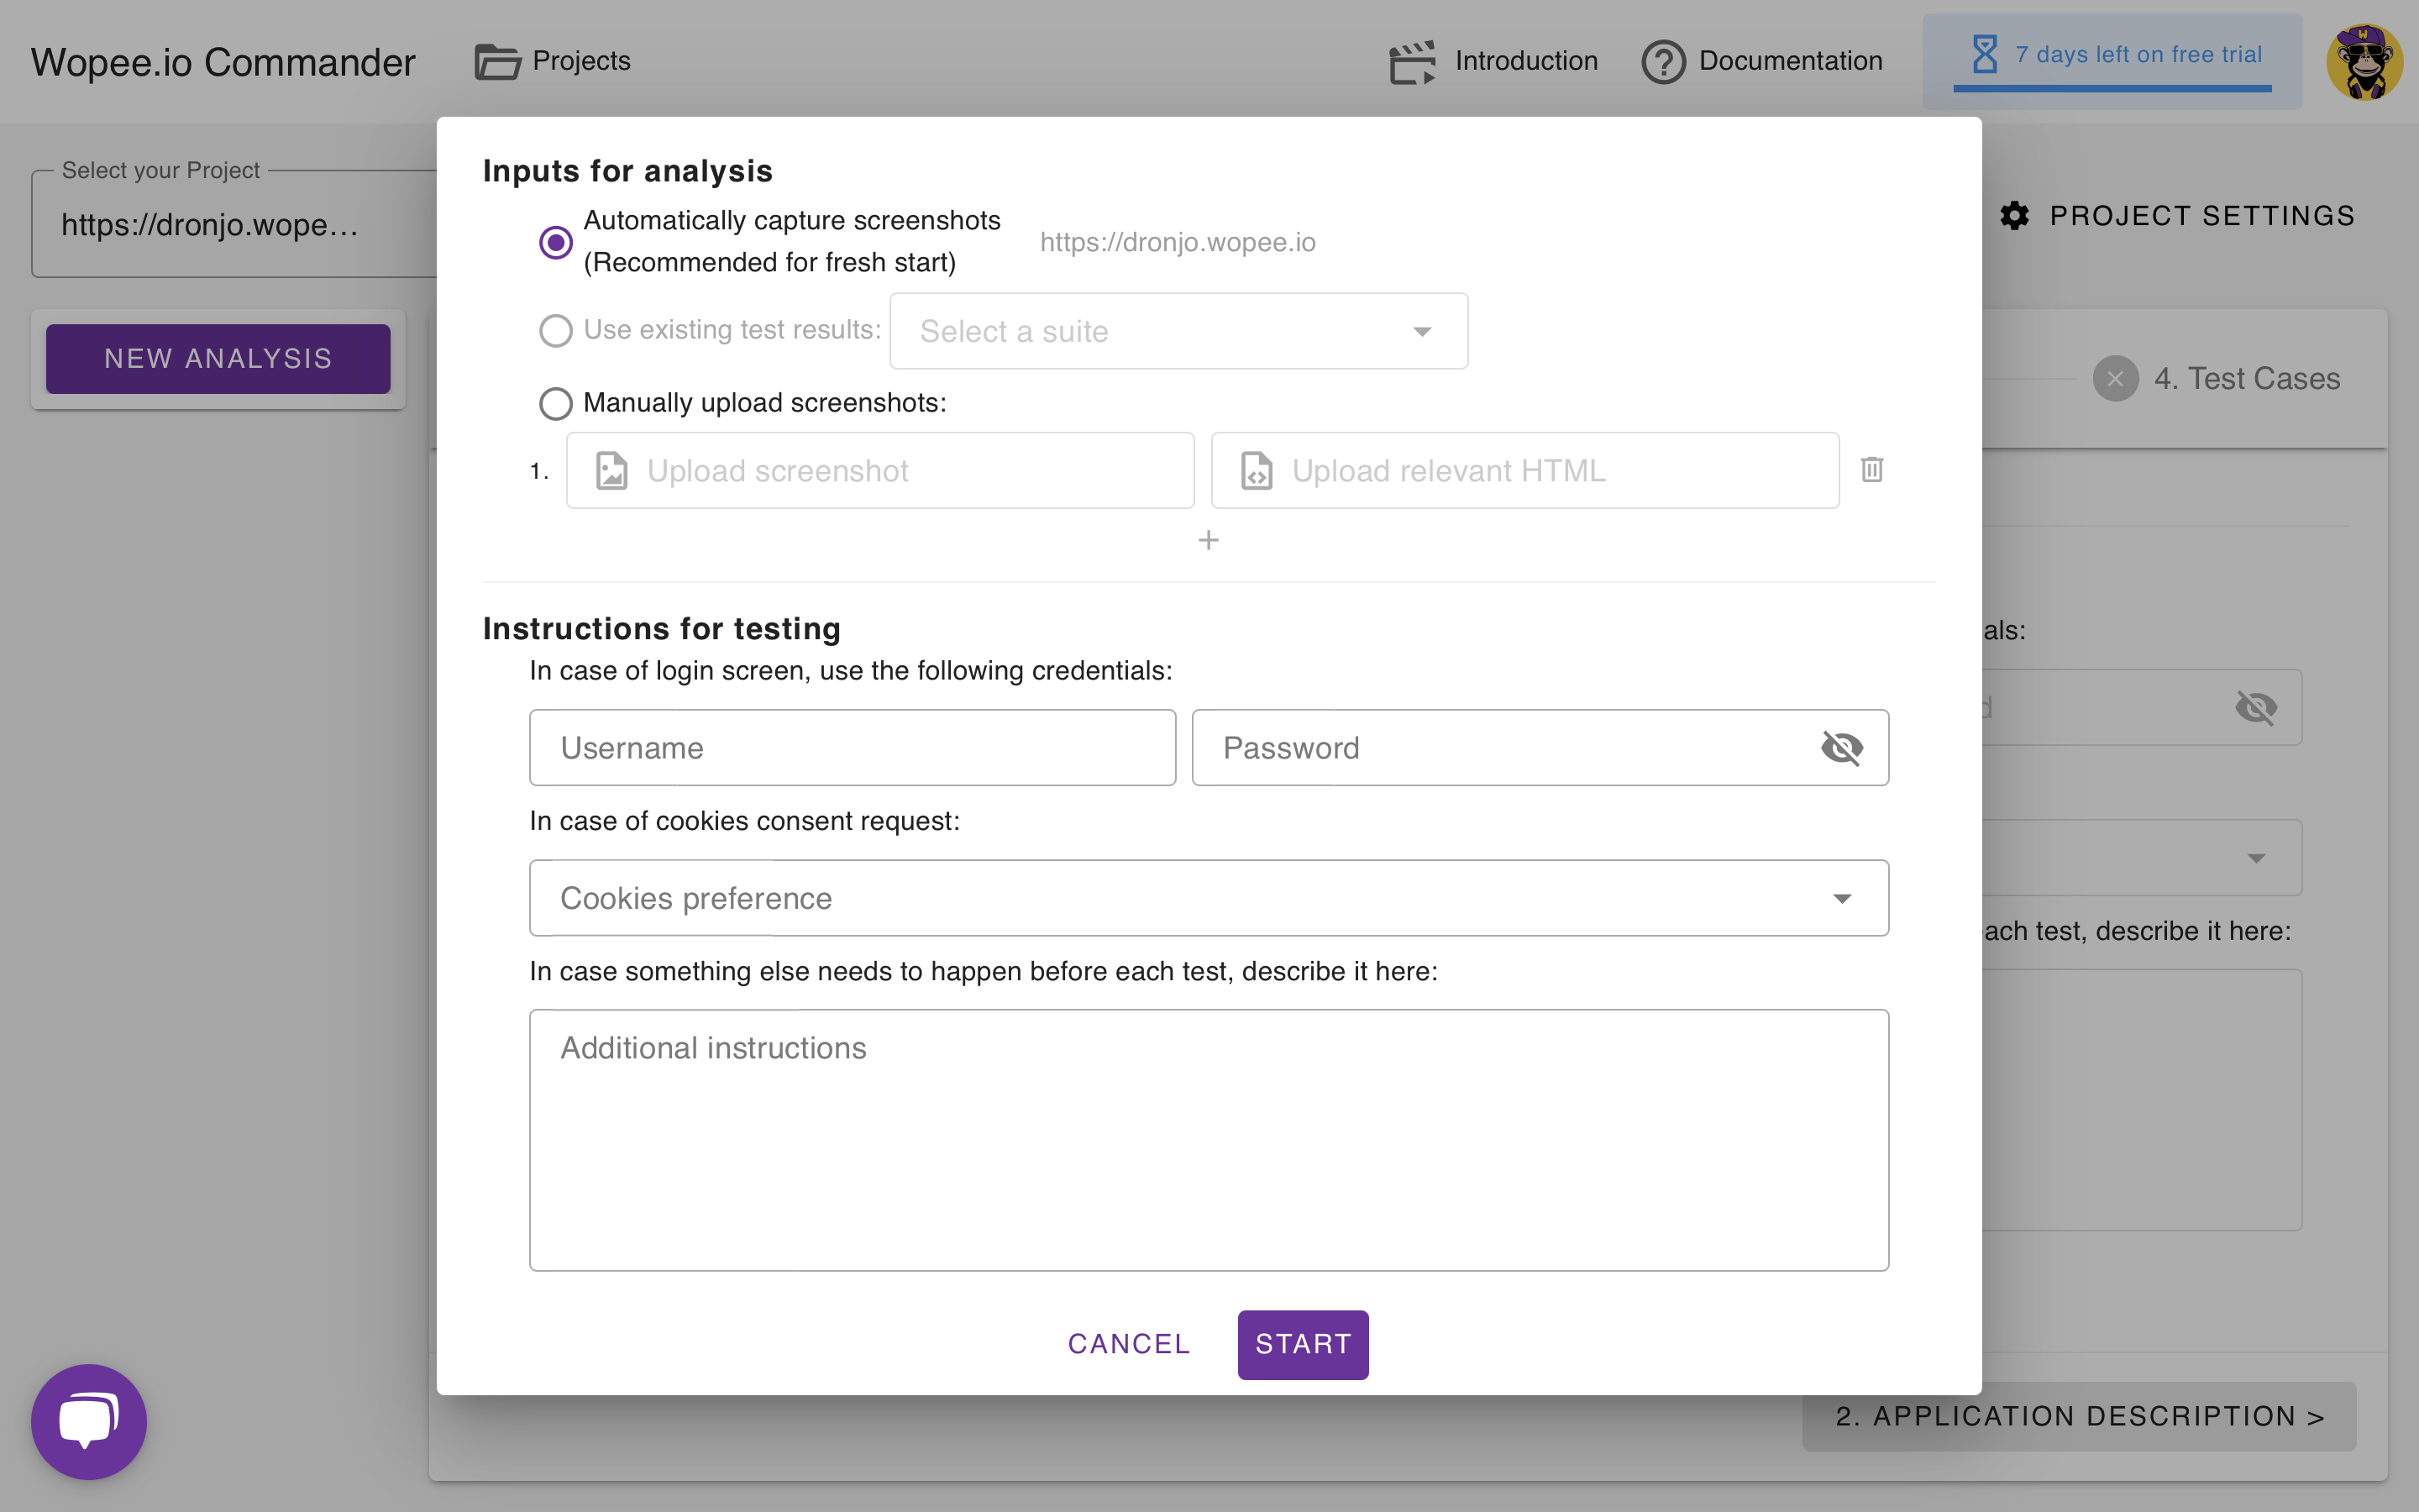Focus the Username field
Image resolution: width=2419 pixels, height=1512 pixels.
pos(853,748)
